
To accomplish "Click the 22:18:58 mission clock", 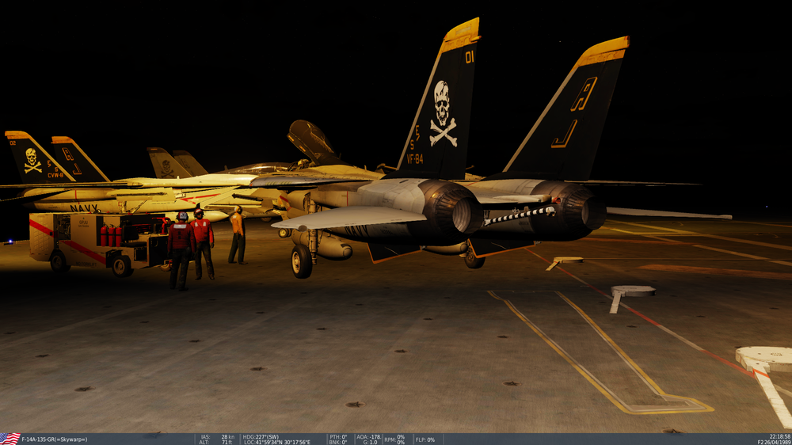I will pos(780,436).
